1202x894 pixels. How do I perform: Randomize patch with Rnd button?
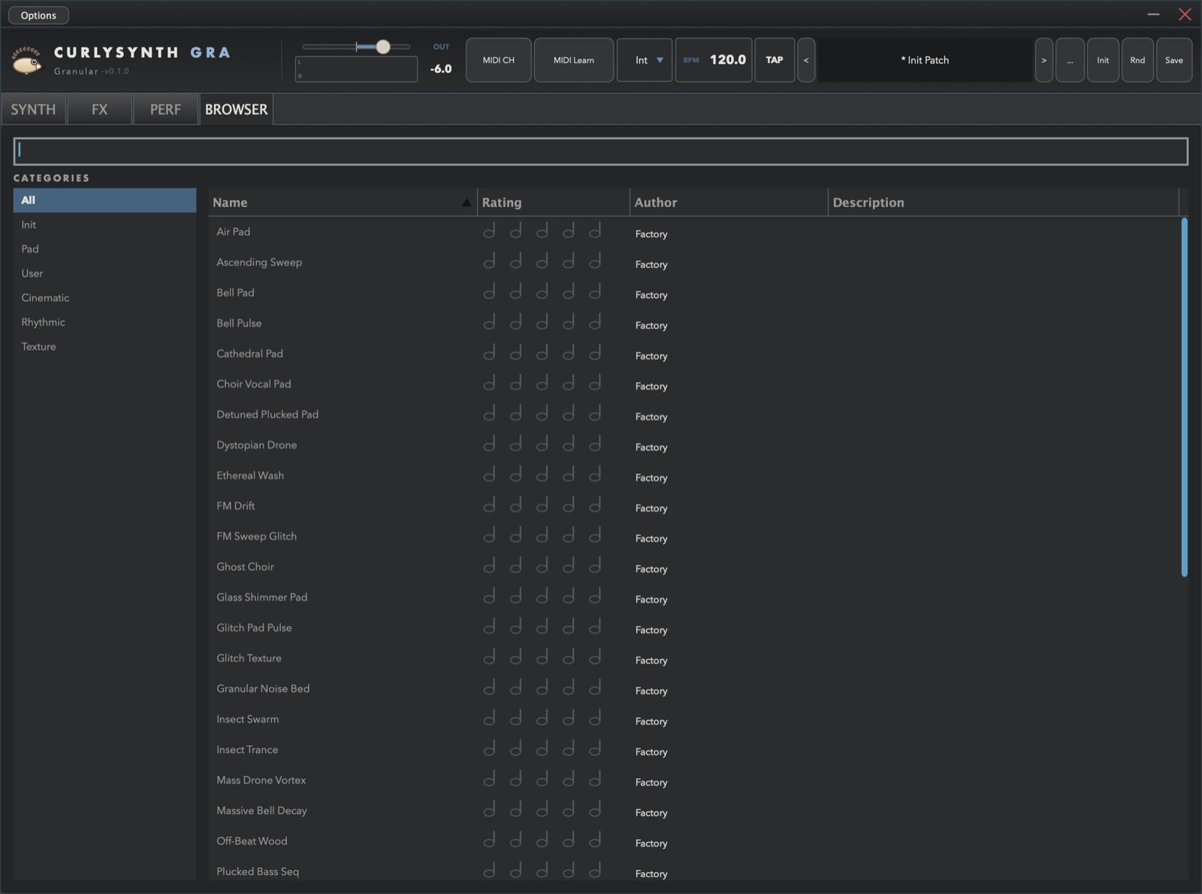pos(1137,60)
